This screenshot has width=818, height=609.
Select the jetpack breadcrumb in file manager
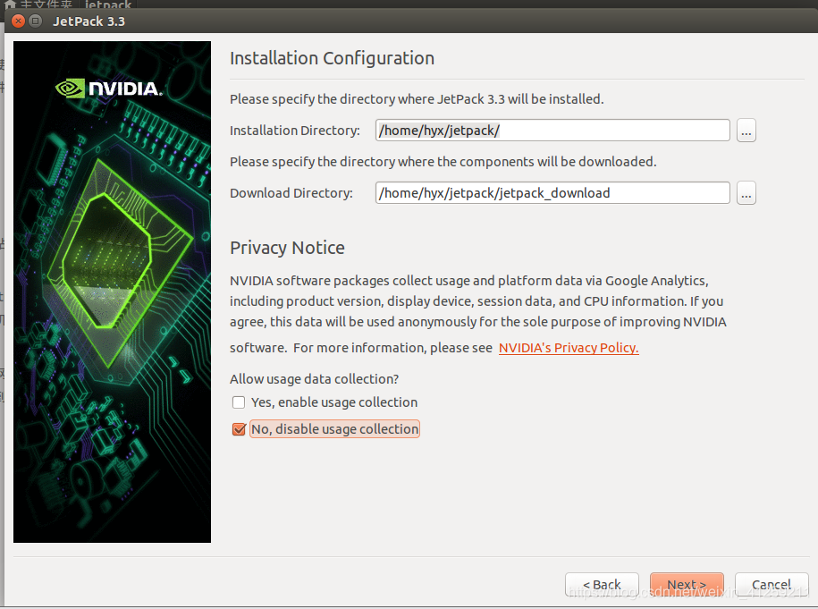tap(108, 4)
